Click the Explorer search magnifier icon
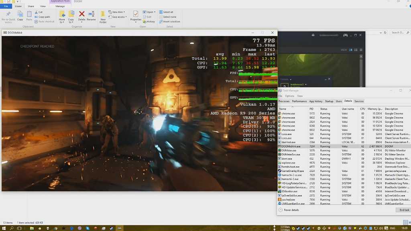 tap(408, 33)
